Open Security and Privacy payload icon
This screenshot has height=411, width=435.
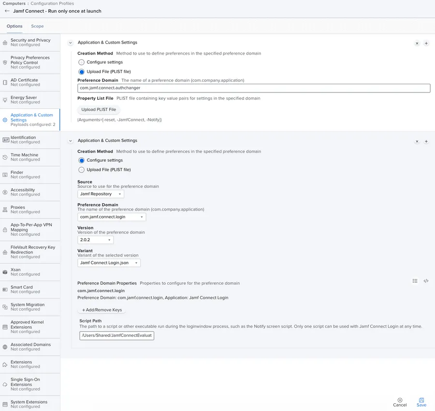[5, 43]
